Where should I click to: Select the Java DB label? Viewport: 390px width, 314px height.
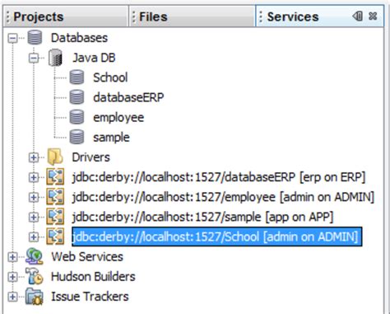pyautogui.click(x=94, y=58)
